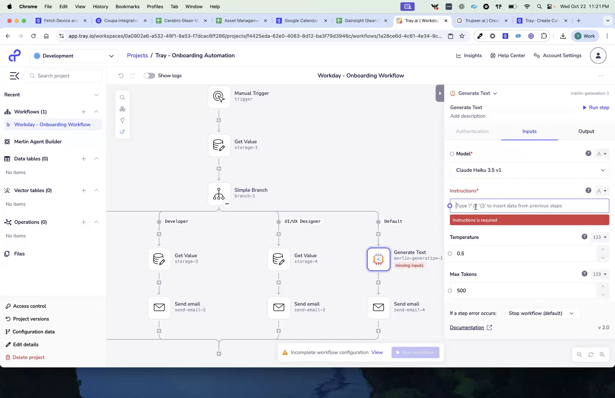615x398 pixels.
Task: Zoom in on the workflow canvas
Action: pyautogui.click(x=603, y=354)
